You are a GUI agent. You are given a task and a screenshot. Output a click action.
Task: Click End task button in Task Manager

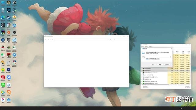coord(187,87)
